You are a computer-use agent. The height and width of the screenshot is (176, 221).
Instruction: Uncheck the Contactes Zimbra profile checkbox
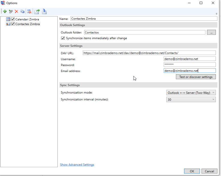tap(13, 24)
